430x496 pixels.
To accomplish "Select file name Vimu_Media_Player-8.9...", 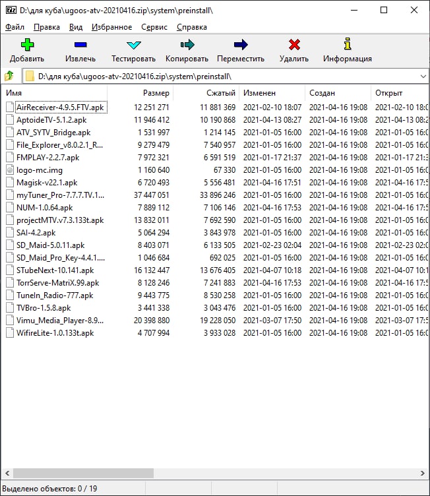I will click(x=60, y=321).
